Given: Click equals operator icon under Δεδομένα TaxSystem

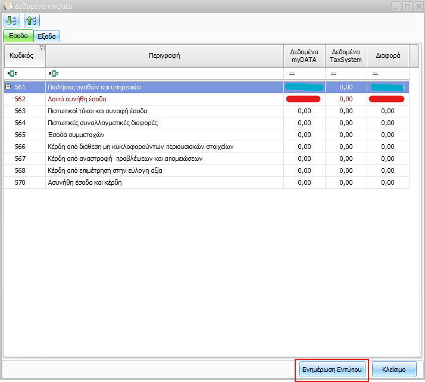Looking at the screenshot, I should click(x=334, y=73).
